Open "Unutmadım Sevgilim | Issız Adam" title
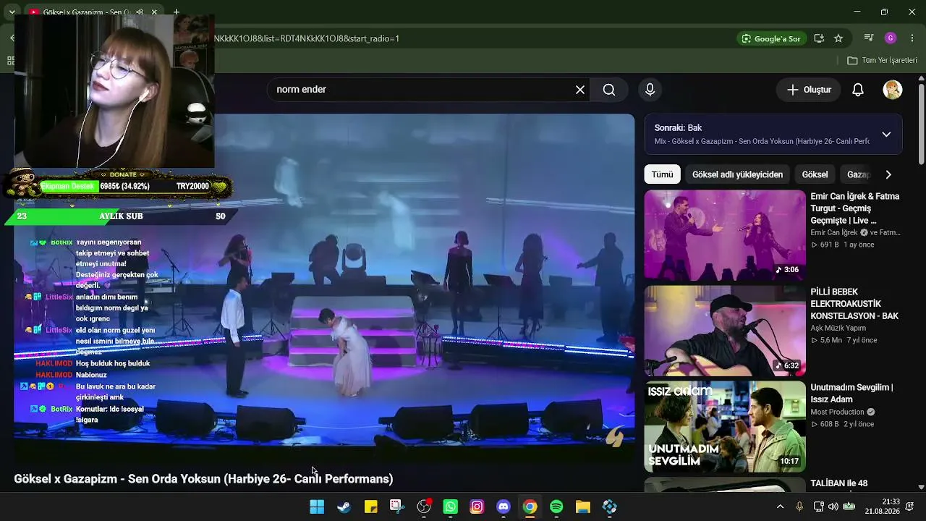The image size is (926, 521). click(x=851, y=394)
